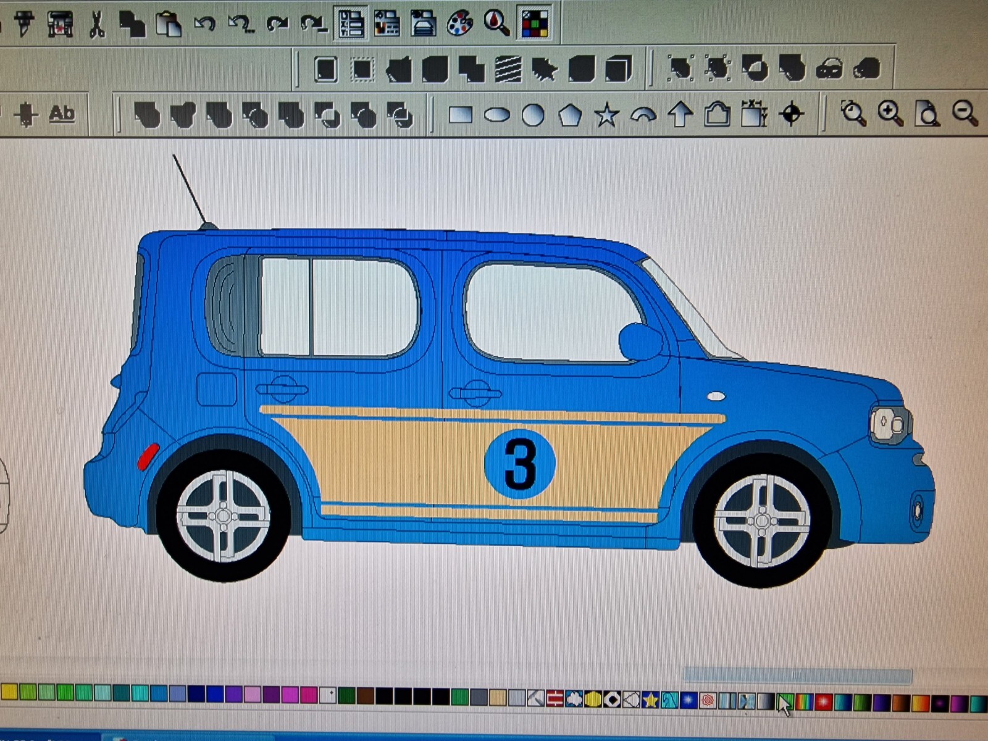Image resolution: width=988 pixels, height=741 pixels.
Task: Click the Copy icon in top toolbar
Action: click(132, 25)
